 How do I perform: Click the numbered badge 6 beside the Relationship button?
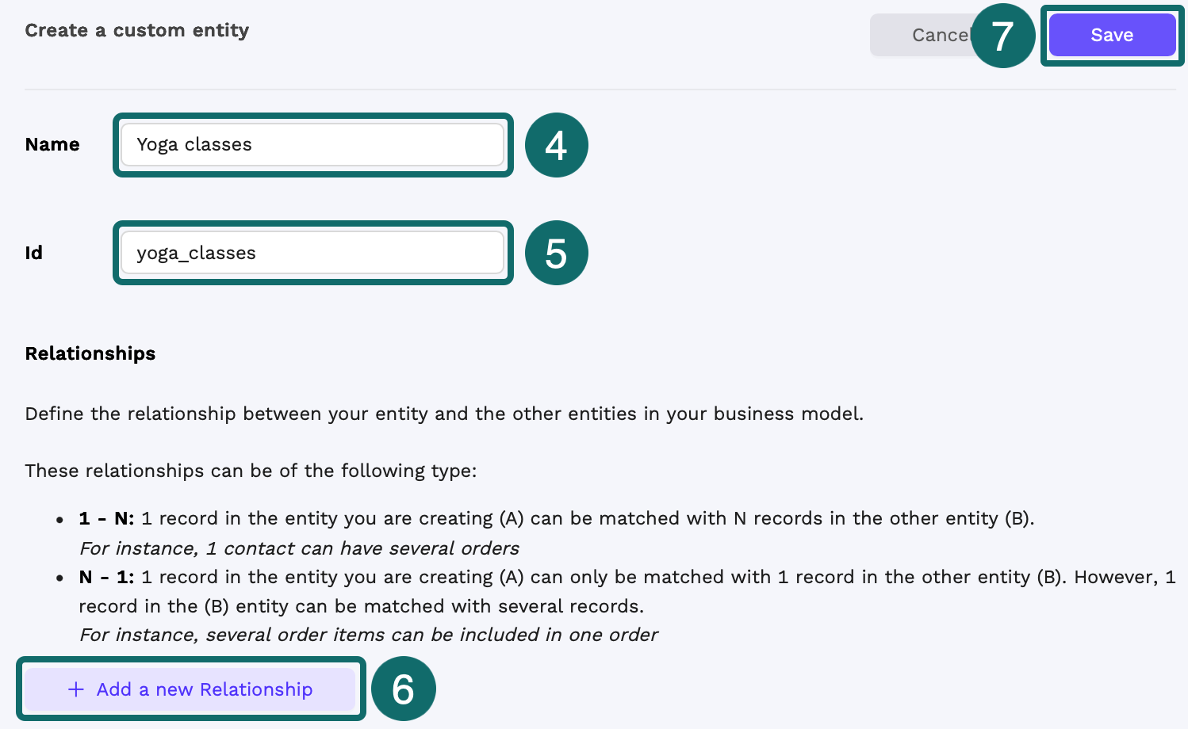[x=404, y=689]
